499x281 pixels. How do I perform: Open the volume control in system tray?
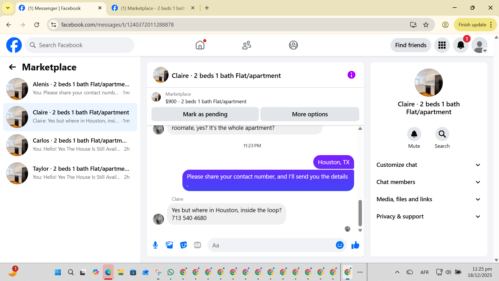coord(448,272)
